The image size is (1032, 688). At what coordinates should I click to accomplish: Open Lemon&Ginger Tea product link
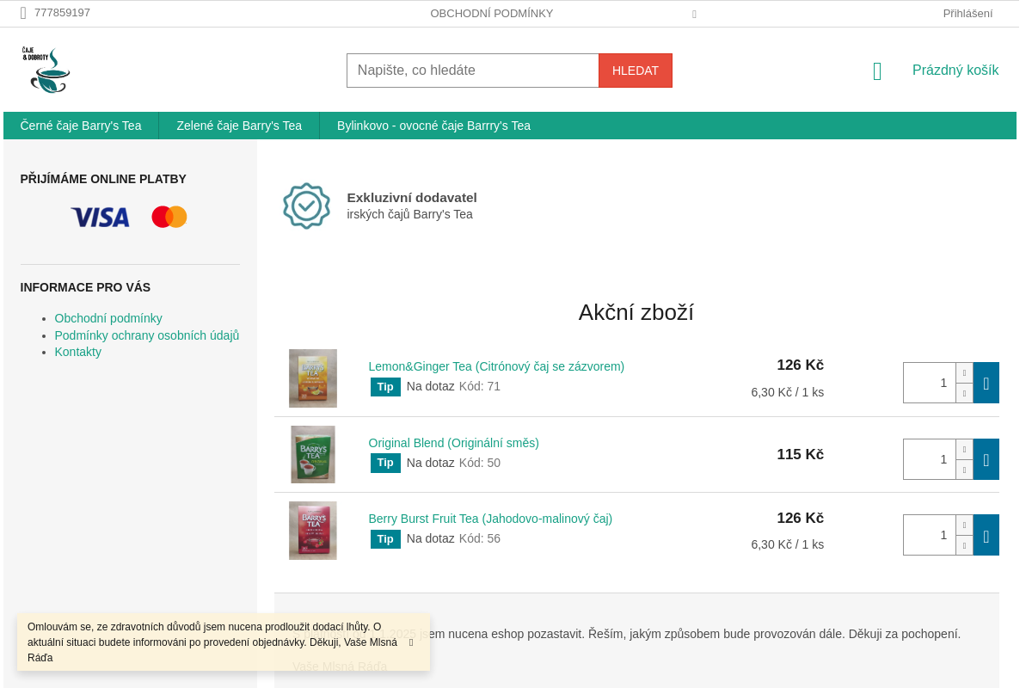[x=496, y=366]
